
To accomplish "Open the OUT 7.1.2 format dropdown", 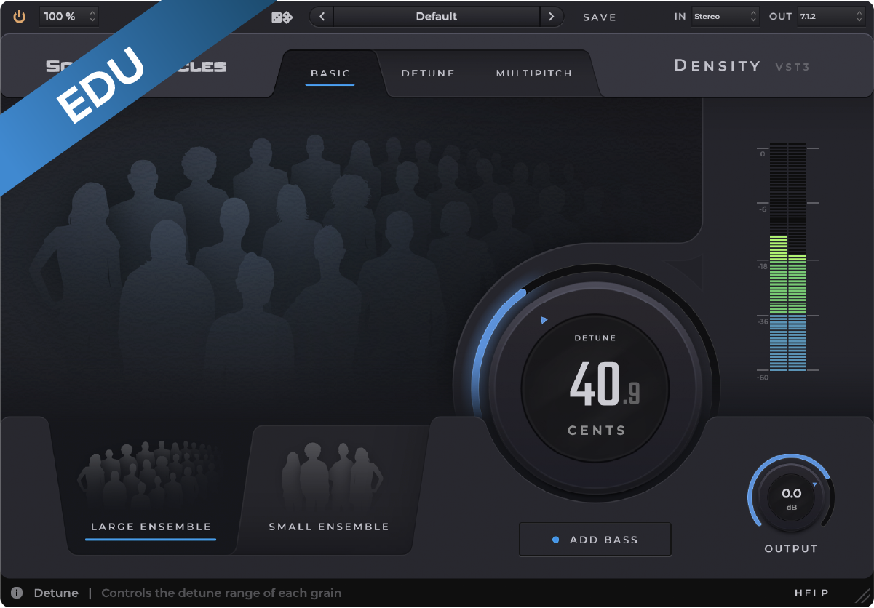I will [829, 17].
